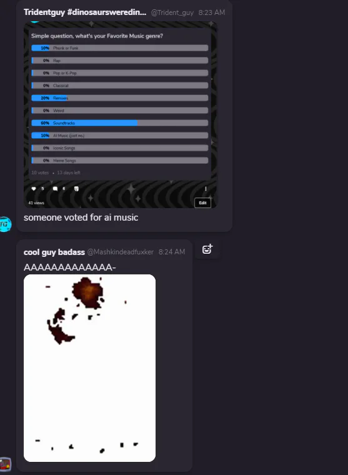Select the Soundtracks poll option
This screenshot has height=475, width=348.
point(120,123)
